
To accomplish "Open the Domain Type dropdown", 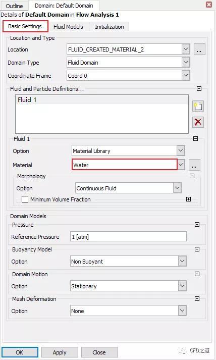I will point(186,63).
